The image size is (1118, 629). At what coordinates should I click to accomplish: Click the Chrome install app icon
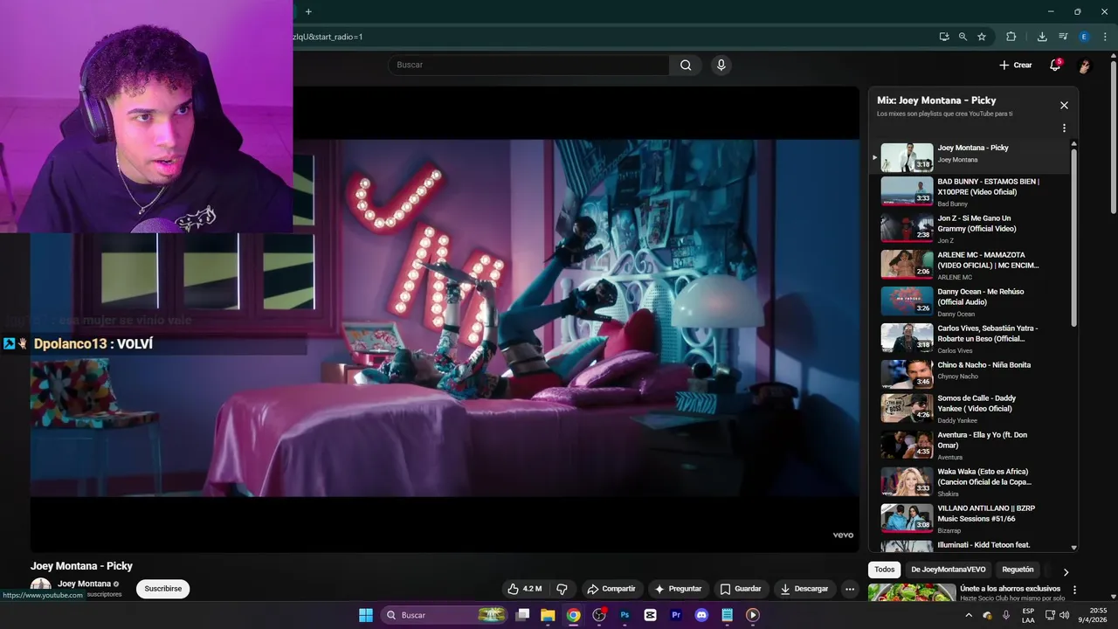tap(944, 37)
